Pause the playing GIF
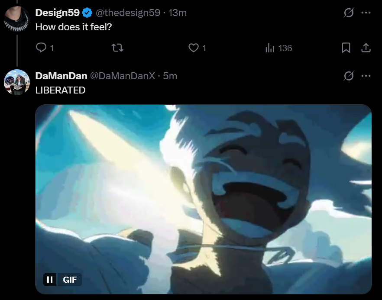 (x=50, y=280)
